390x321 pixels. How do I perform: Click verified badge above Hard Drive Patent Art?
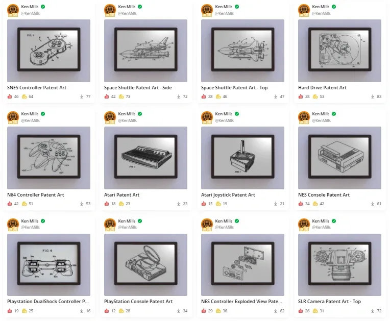[x=334, y=7]
